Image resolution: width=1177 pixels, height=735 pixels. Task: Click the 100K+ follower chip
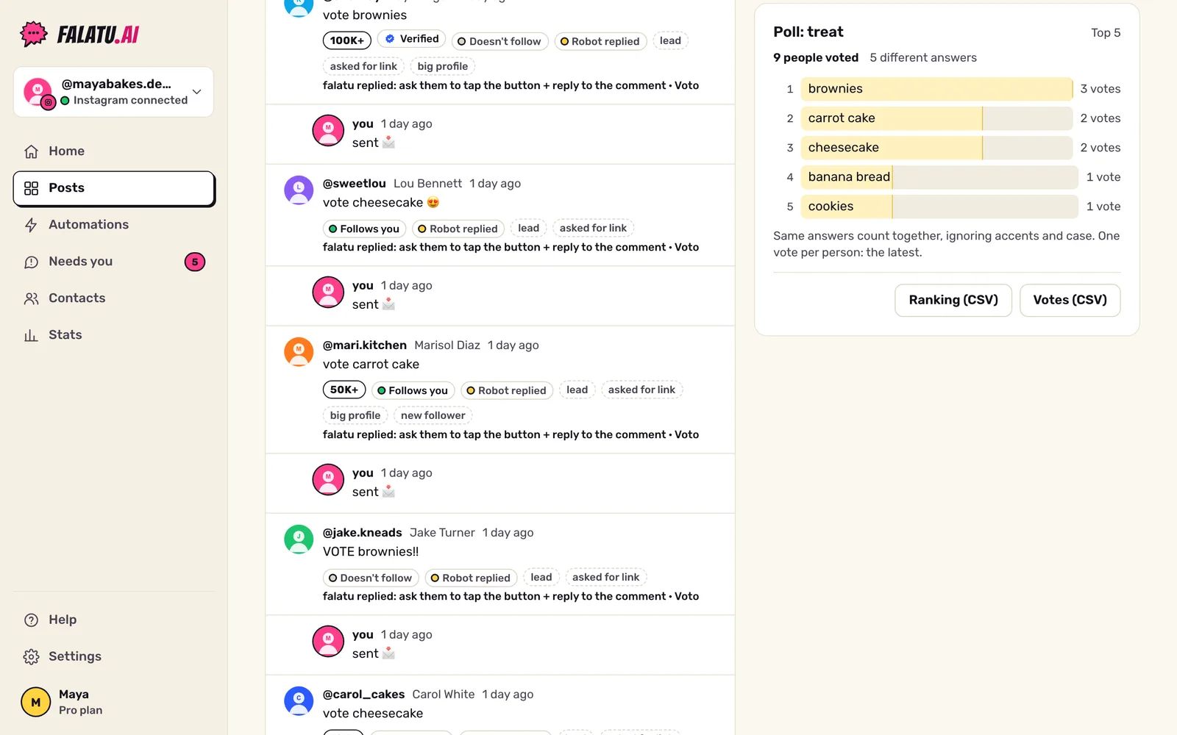(x=346, y=40)
